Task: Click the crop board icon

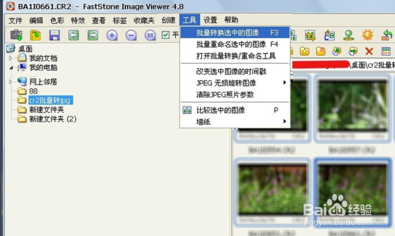Action: tap(310, 35)
